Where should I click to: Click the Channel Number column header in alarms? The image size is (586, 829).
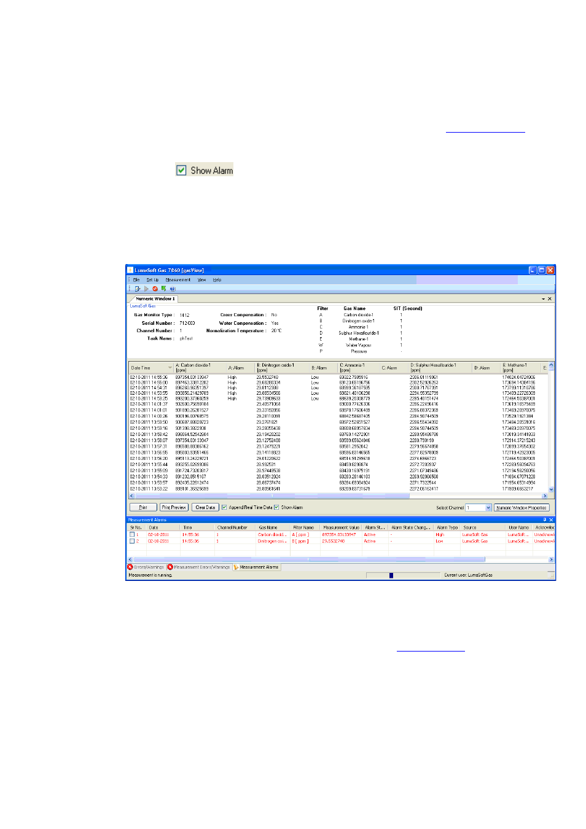(x=235, y=527)
